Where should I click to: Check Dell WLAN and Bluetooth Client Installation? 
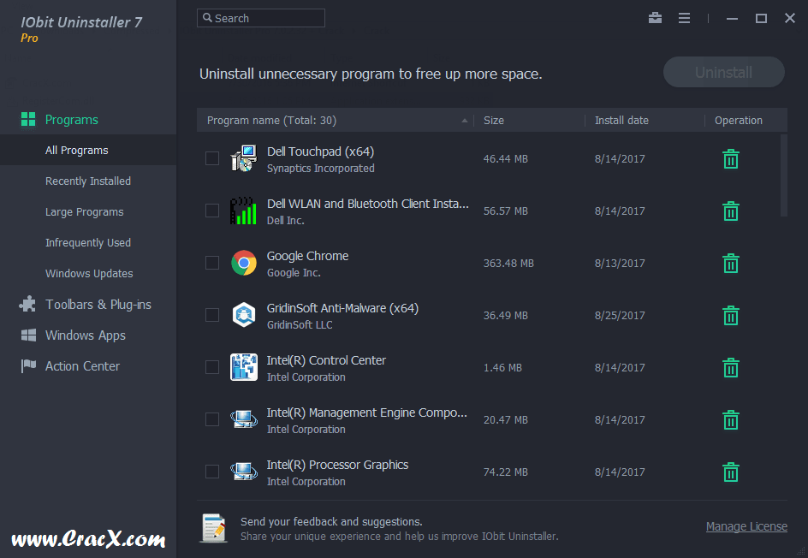click(211, 211)
